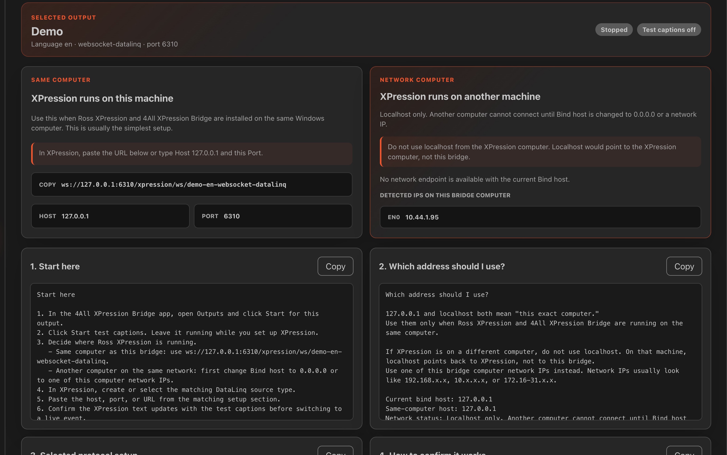727x455 pixels.
Task: Click line 'If XPression is on a different computer'
Action: click(536, 351)
